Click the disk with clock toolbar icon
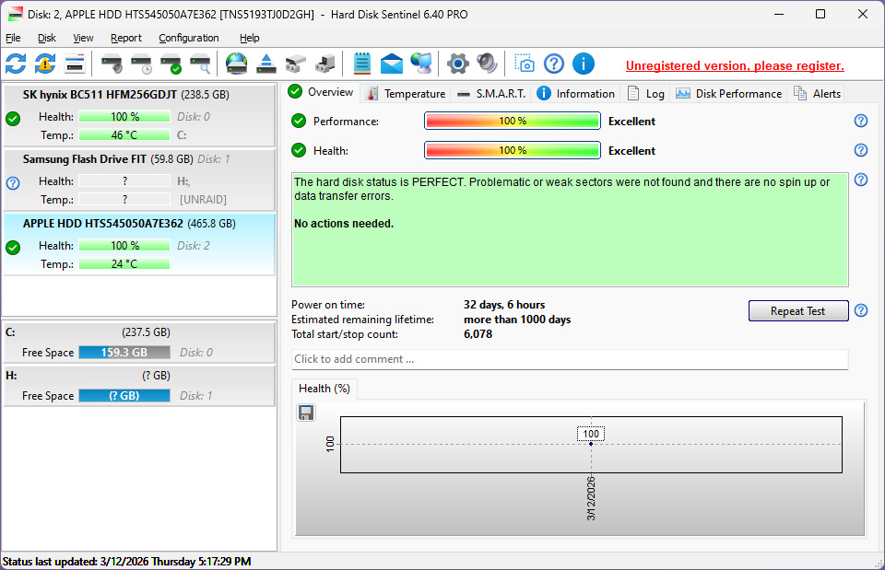This screenshot has width=885, height=570. tap(141, 64)
